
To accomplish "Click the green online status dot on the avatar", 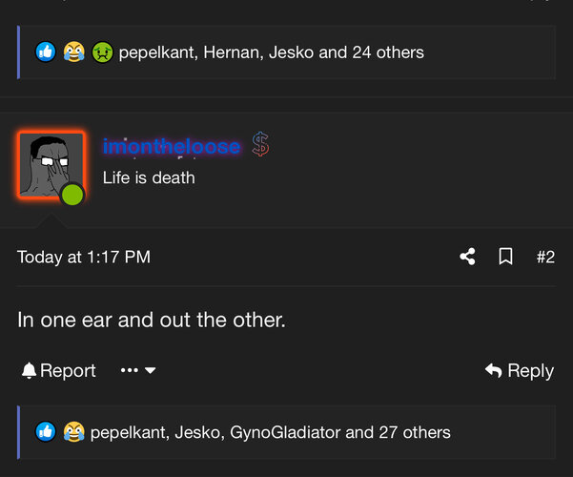I will [x=72, y=195].
